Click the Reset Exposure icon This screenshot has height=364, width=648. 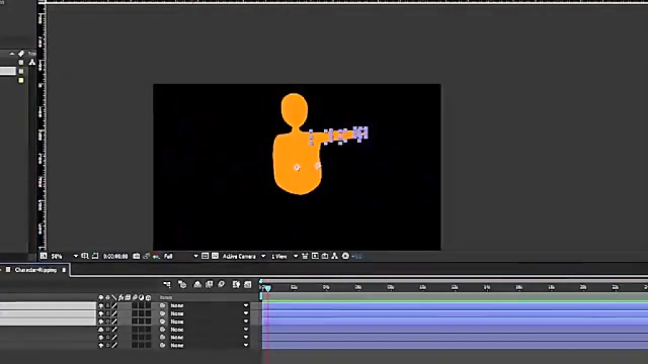tap(346, 256)
